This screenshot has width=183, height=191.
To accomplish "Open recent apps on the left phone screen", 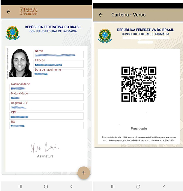I will point(20,186).
